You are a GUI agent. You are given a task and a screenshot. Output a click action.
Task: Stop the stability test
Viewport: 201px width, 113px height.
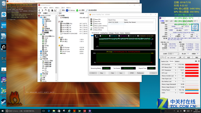(101, 73)
